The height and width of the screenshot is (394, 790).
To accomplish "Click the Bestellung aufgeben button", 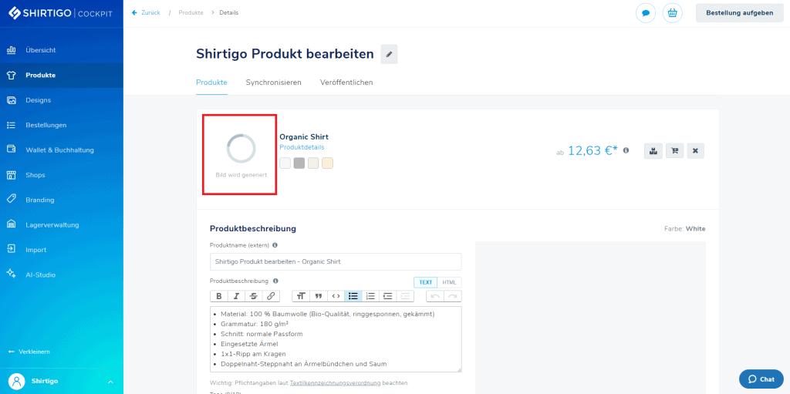I will pyautogui.click(x=739, y=13).
